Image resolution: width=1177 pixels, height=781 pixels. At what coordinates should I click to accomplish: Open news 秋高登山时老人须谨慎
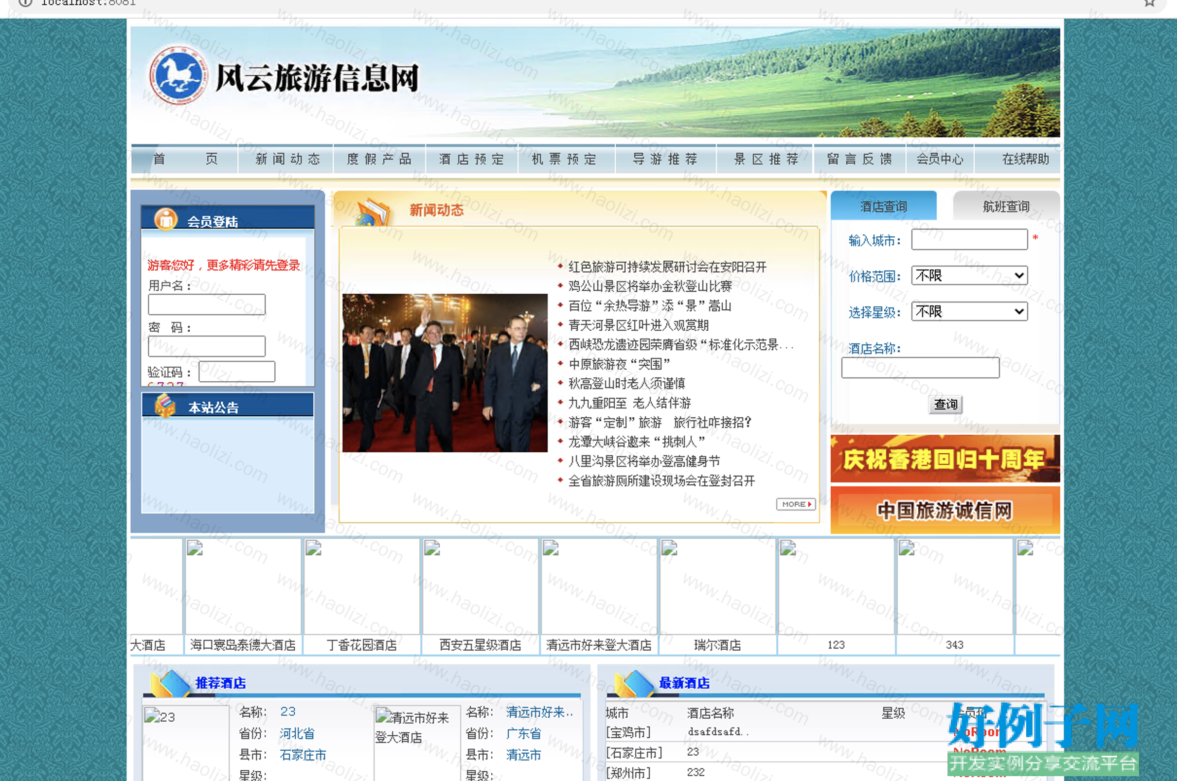click(626, 384)
